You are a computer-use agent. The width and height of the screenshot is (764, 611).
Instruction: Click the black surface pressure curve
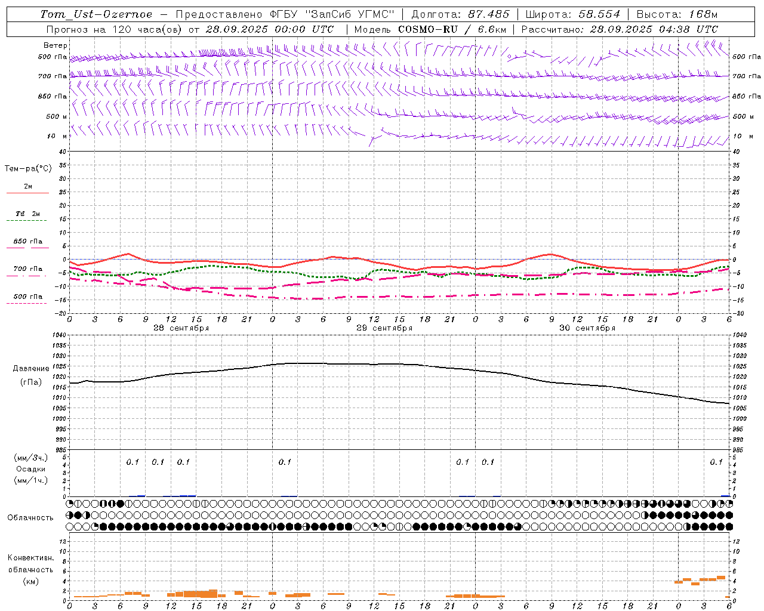pyautogui.click(x=400, y=364)
